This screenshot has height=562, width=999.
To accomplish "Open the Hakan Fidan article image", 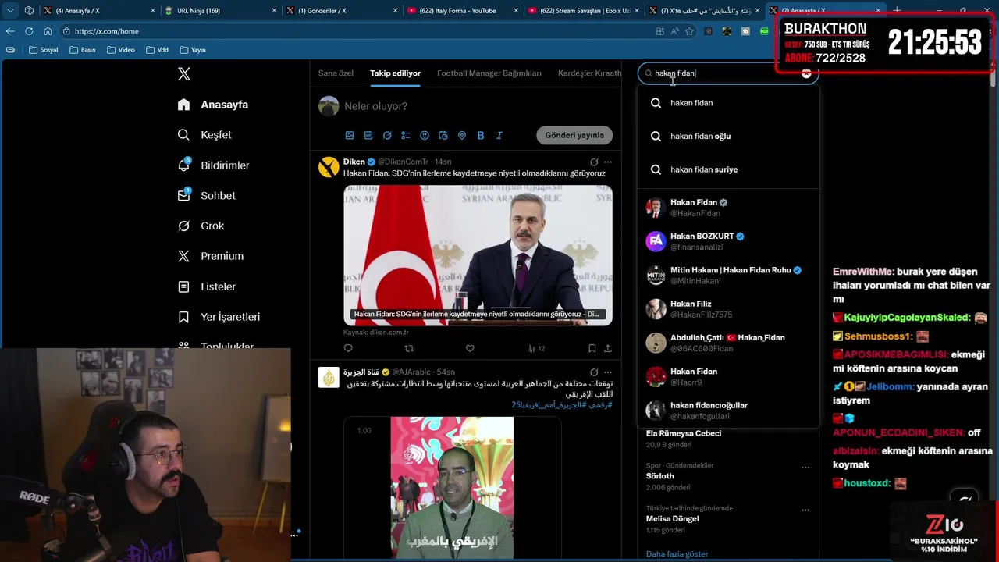I will click(x=478, y=255).
